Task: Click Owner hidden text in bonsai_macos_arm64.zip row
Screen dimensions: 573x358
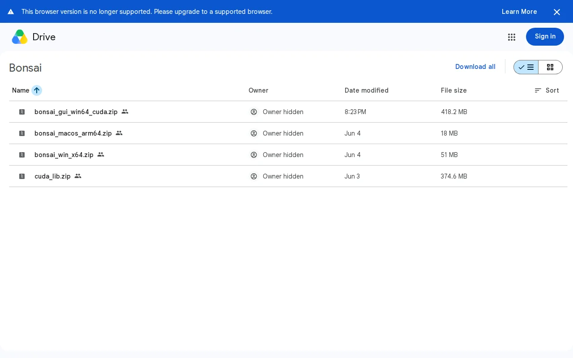Action: tap(283, 133)
